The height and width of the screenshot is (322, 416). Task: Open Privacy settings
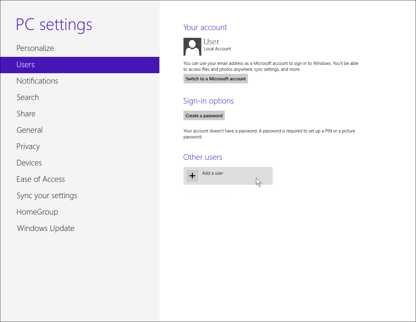(x=80, y=146)
